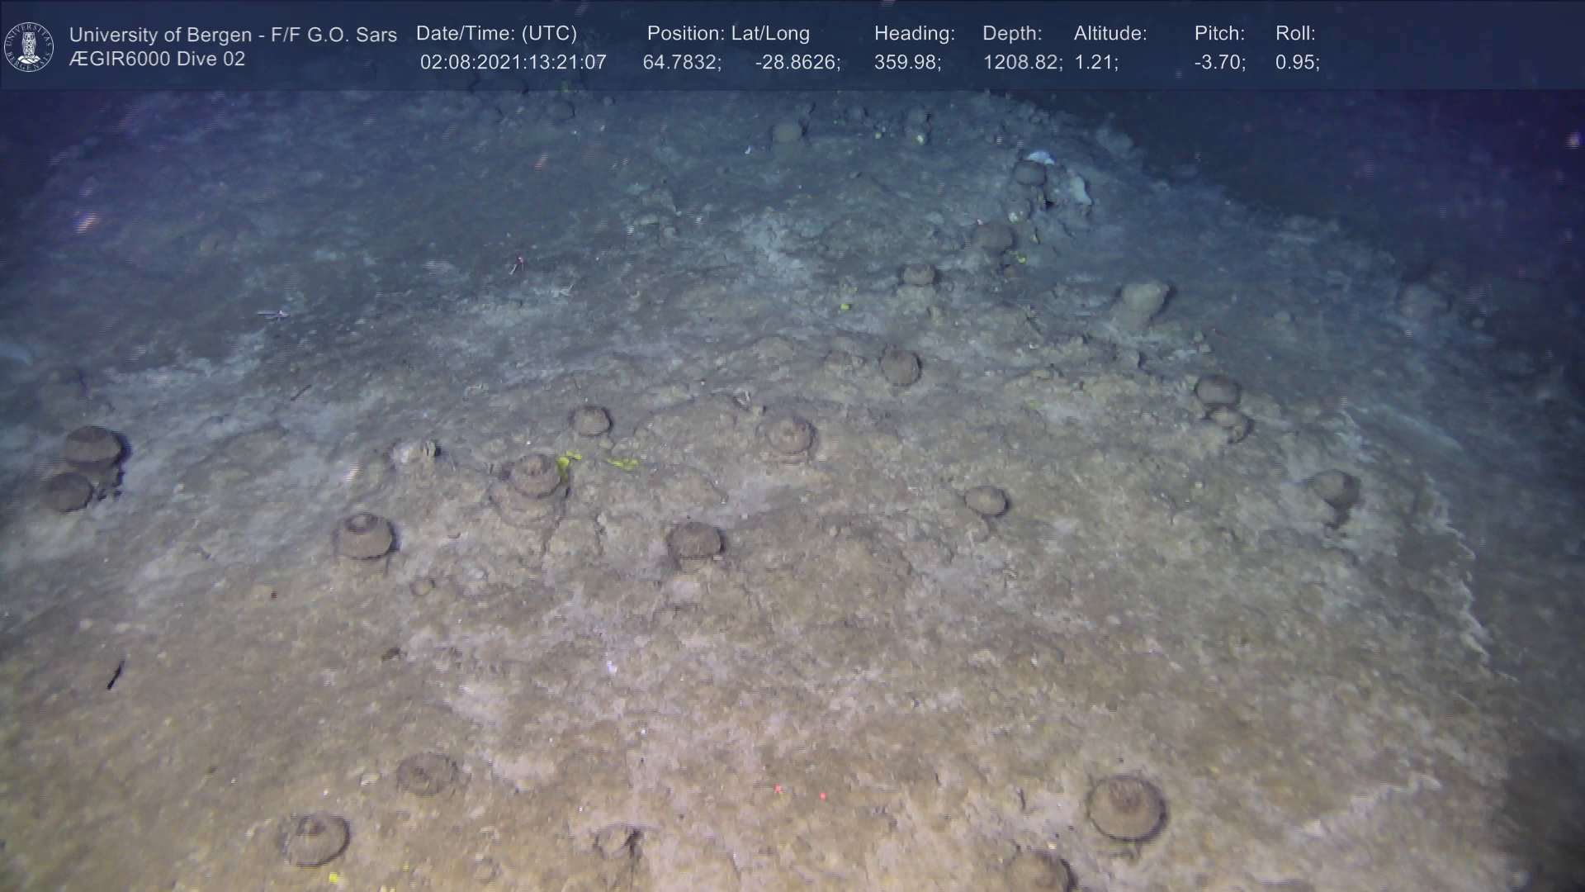
Task: Select the roll value 0.95
Action: pos(1297,63)
